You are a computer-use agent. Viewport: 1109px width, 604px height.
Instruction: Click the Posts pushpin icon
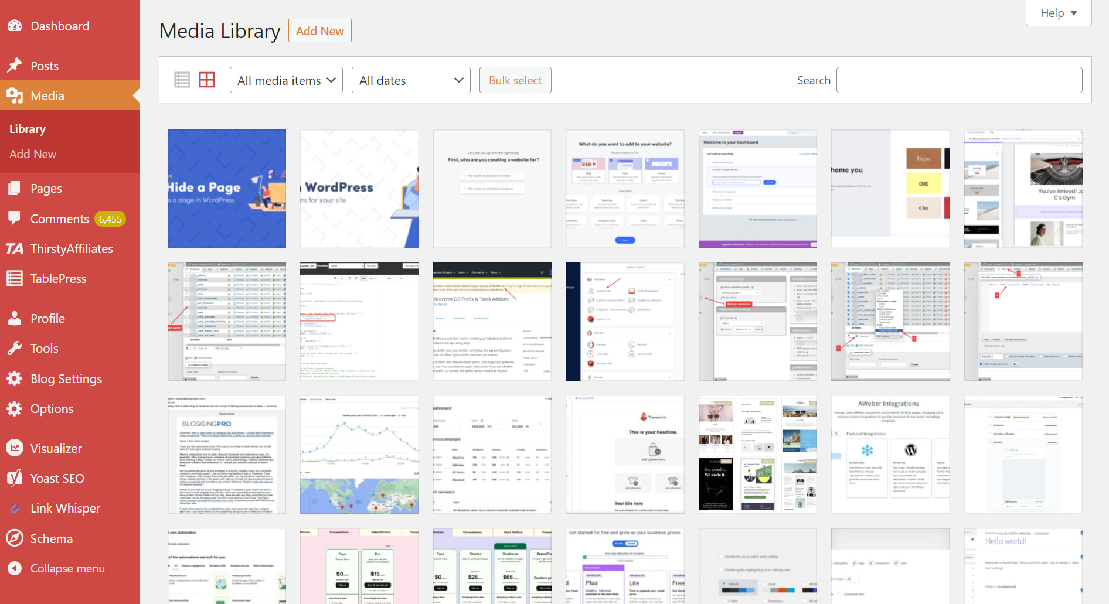15,65
